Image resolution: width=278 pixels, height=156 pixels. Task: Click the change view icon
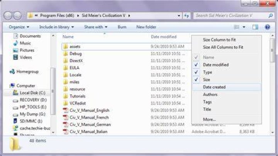coord(237,27)
